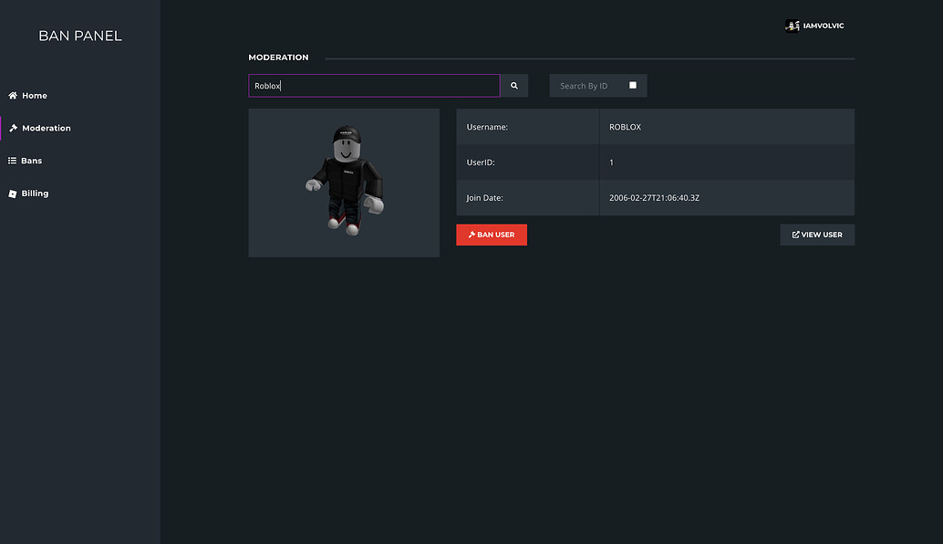Click the BAN PANEL title
This screenshot has height=544, width=943.
[x=79, y=35]
